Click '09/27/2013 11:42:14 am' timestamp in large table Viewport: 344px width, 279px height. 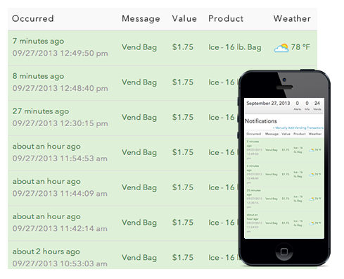(x=60, y=228)
